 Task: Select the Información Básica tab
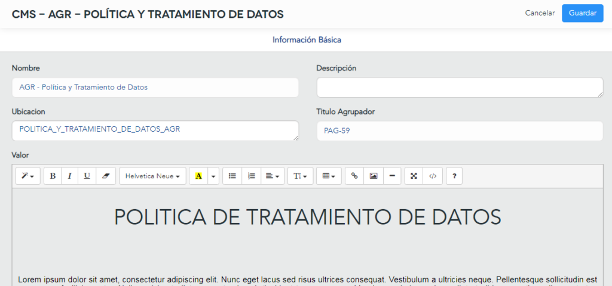coord(307,40)
